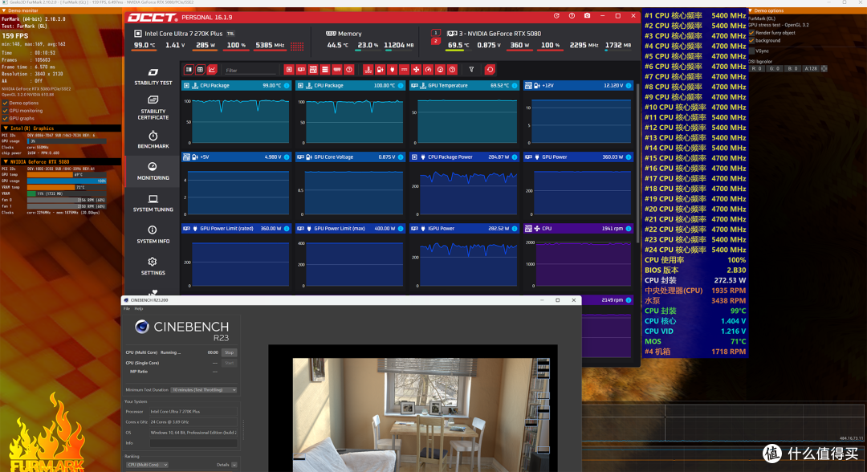
Task: Click the IGPU Power graph header
Action: [x=464, y=228]
